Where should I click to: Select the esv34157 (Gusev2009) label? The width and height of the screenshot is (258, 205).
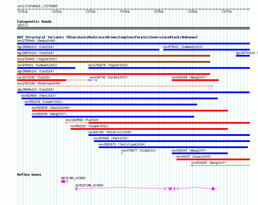pos(194,157)
